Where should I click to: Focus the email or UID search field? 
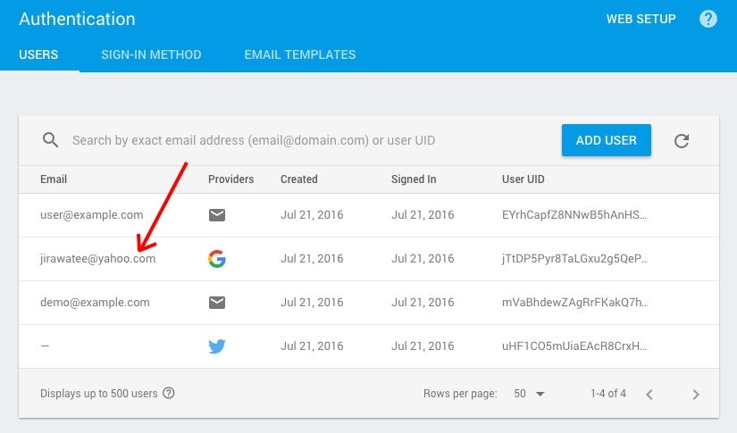(310, 140)
